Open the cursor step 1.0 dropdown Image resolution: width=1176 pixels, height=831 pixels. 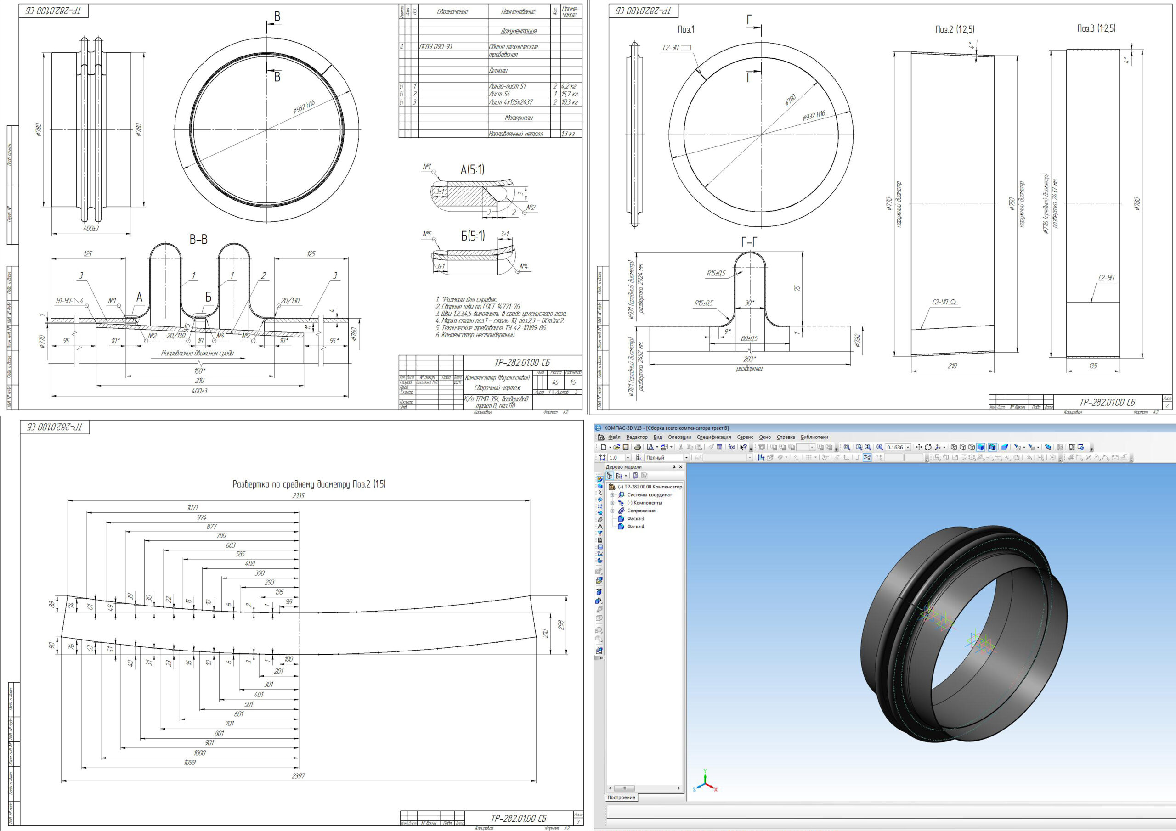click(x=628, y=458)
